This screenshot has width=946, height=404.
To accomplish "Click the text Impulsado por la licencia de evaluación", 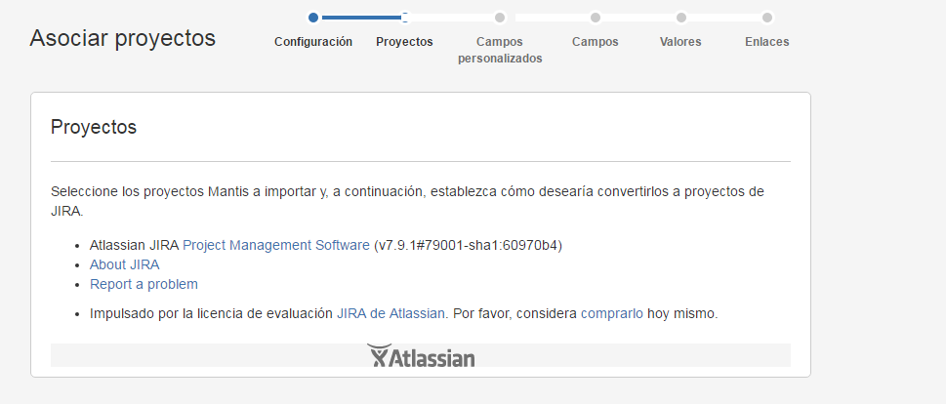I will pyautogui.click(x=211, y=314).
